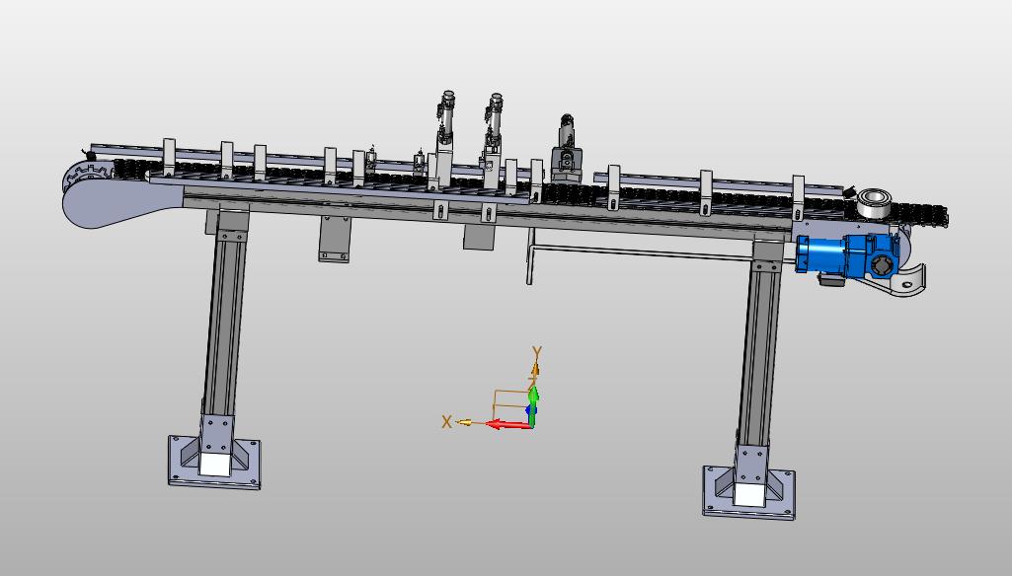Click the orange X label near the triad
This screenshot has height=576, width=1012.
[446, 422]
